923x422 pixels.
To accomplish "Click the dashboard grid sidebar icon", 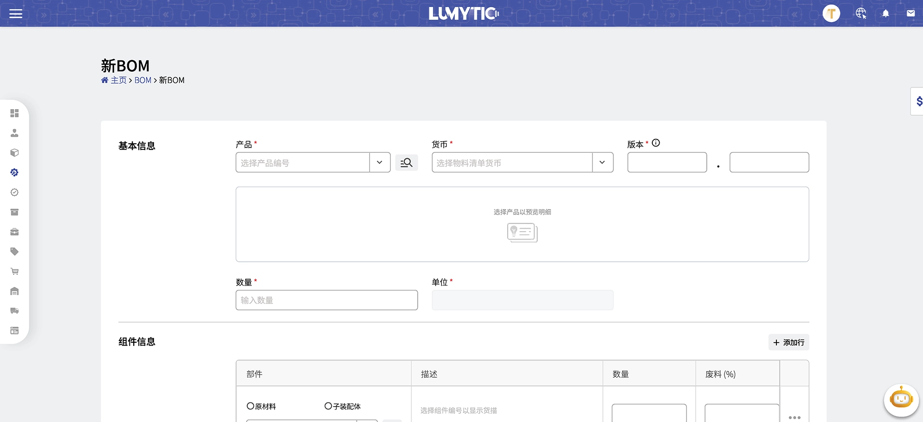I will point(14,113).
